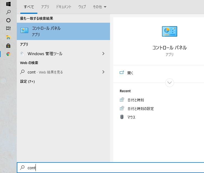Screen dimensions: 204x173
Task: Expand Windows 管理ツール chevron arrow
Action: pos(103,54)
